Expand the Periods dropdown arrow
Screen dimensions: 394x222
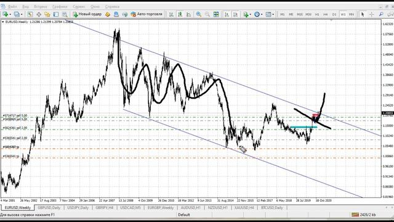click(262, 14)
